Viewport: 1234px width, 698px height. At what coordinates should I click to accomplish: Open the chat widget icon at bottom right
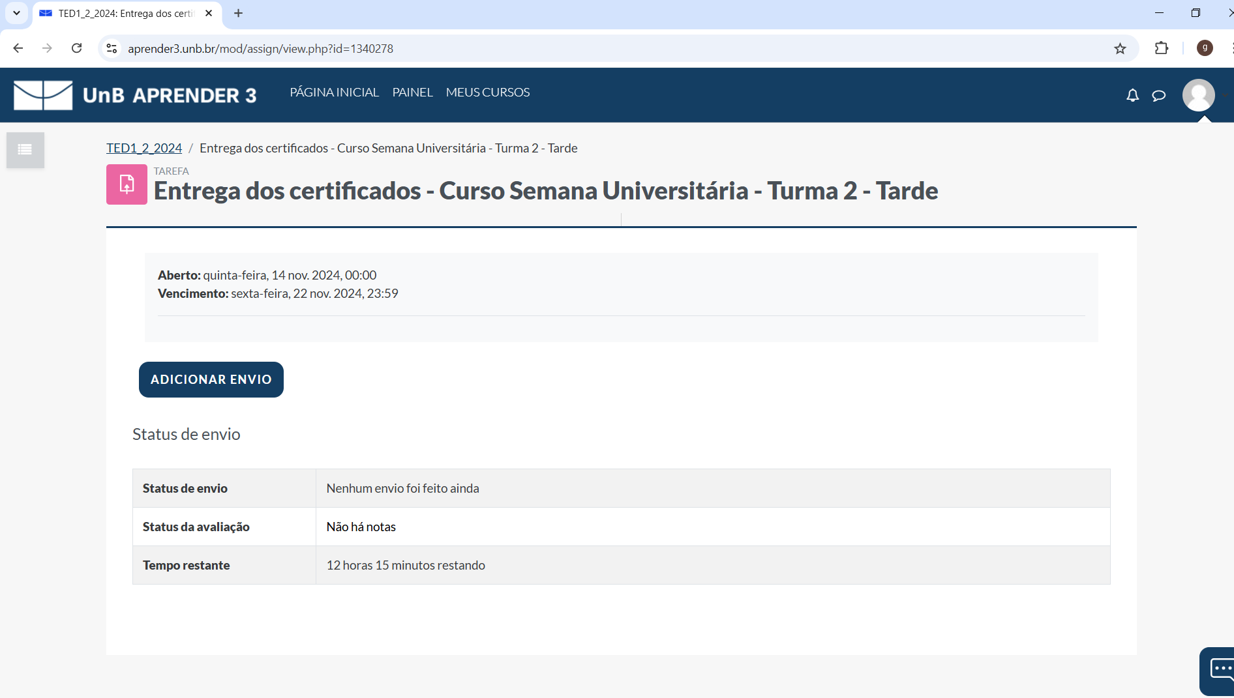pyautogui.click(x=1218, y=671)
